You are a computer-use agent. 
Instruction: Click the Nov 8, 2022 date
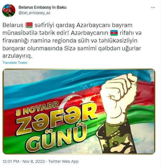(34, 162)
